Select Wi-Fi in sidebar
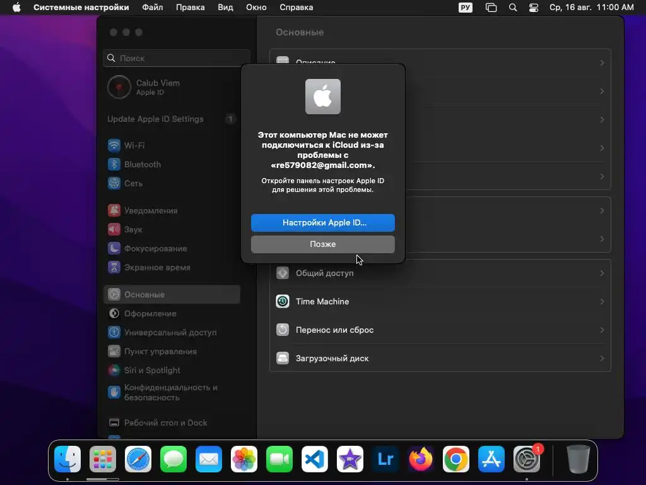Viewport: 646px width, 485px height. pos(172,146)
